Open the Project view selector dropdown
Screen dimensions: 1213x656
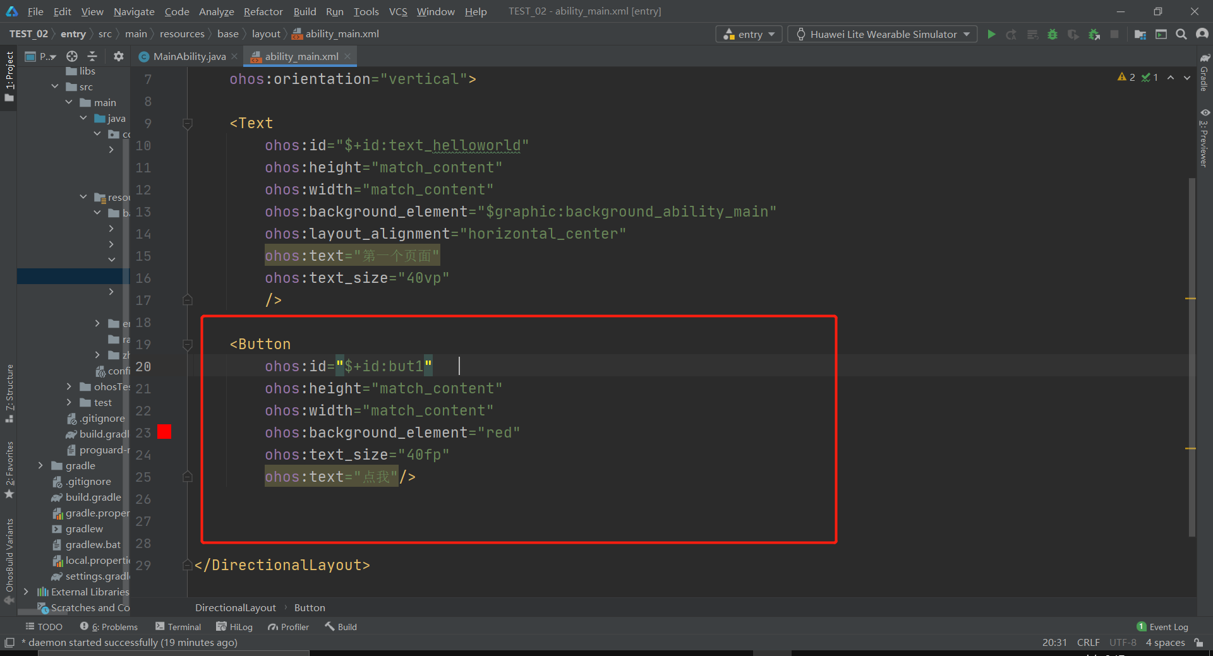pos(40,56)
